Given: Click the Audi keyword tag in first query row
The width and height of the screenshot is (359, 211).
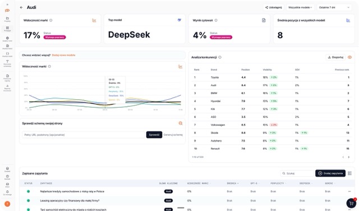Looking at the screenshot, I should pos(168,191).
